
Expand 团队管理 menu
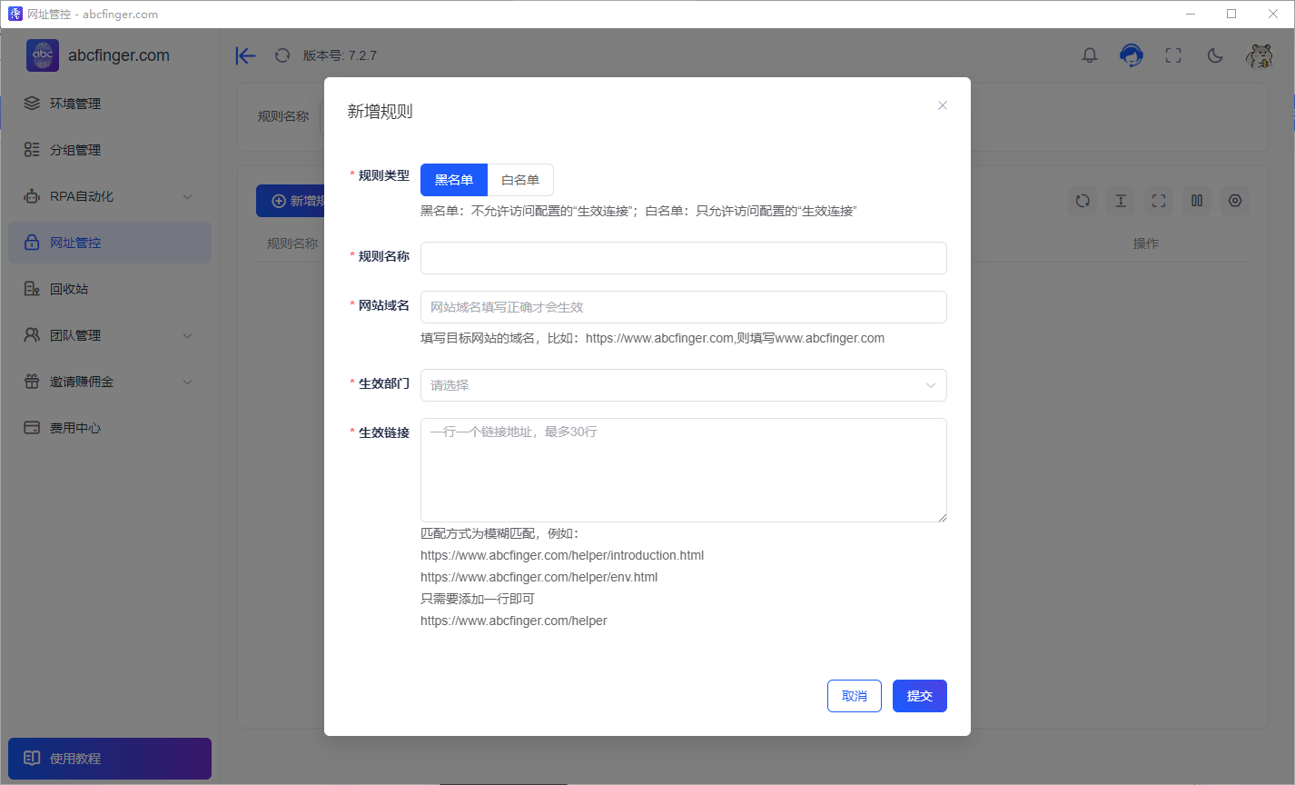coord(110,335)
